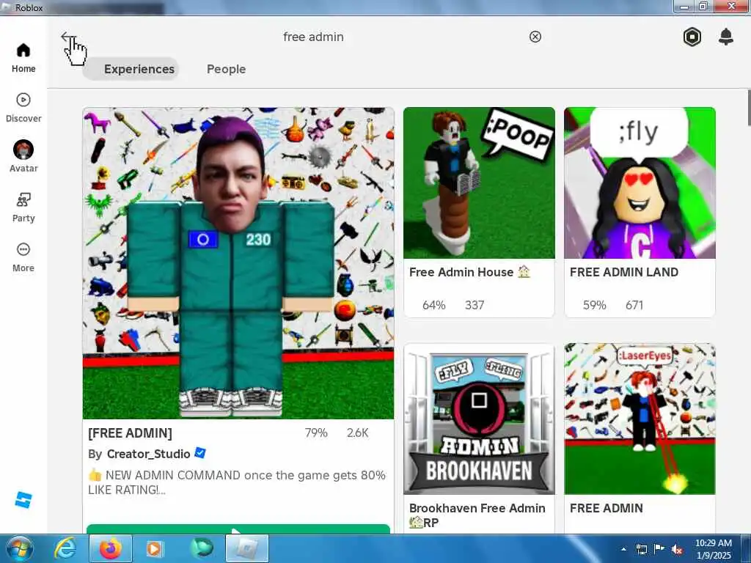751x563 pixels.
Task: Click the 64% rating of Free Admin House
Action: tap(434, 305)
